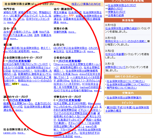Open 社会保険労務士試験の統計 news link

click(x=121, y=28)
